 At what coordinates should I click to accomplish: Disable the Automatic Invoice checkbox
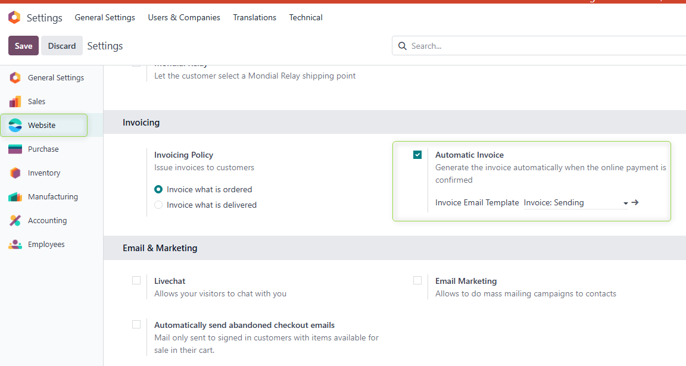coord(417,155)
